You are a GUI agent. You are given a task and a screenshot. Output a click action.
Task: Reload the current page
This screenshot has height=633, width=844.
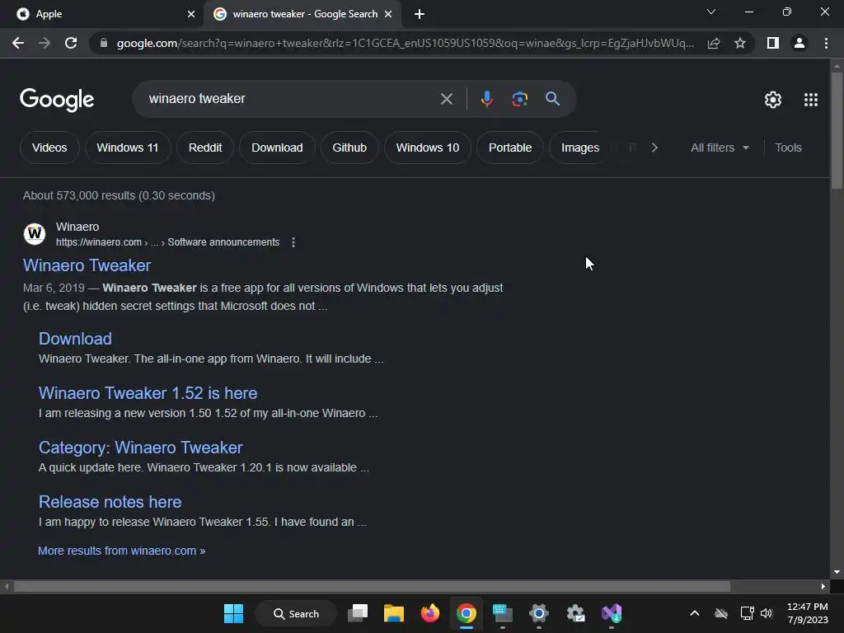[71, 43]
